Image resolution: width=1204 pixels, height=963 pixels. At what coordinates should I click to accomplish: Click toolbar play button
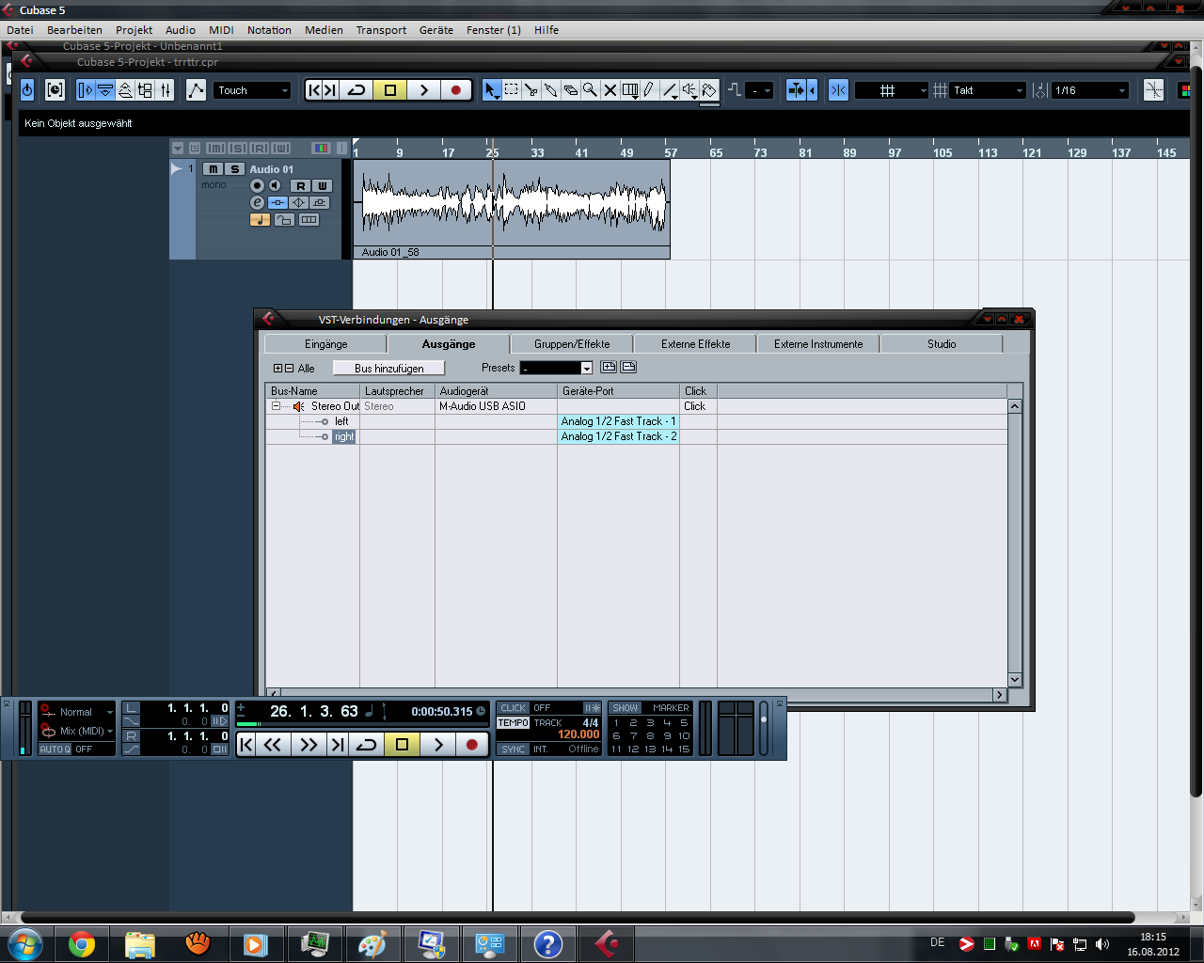point(423,89)
